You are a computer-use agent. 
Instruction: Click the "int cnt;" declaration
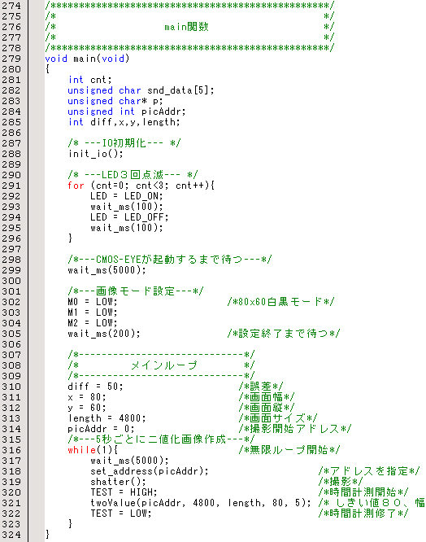[x=89, y=80]
